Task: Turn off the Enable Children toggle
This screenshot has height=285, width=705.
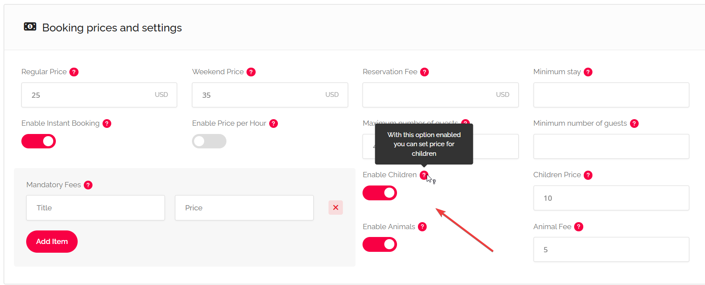Action: (380, 193)
